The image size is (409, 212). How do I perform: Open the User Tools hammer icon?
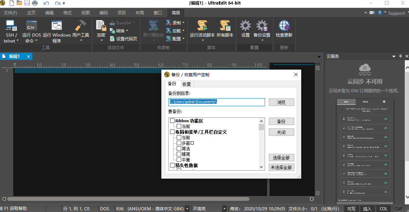80,26
